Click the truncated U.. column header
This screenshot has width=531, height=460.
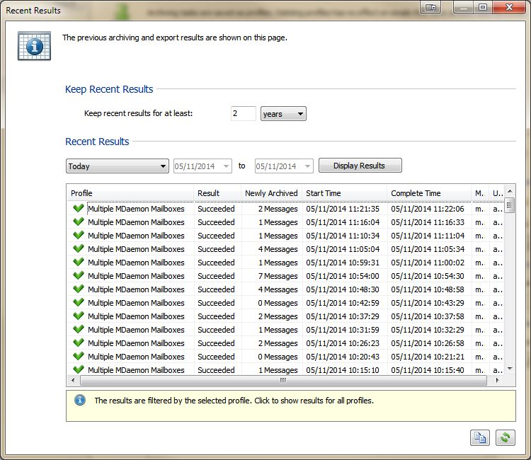point(496,193)
